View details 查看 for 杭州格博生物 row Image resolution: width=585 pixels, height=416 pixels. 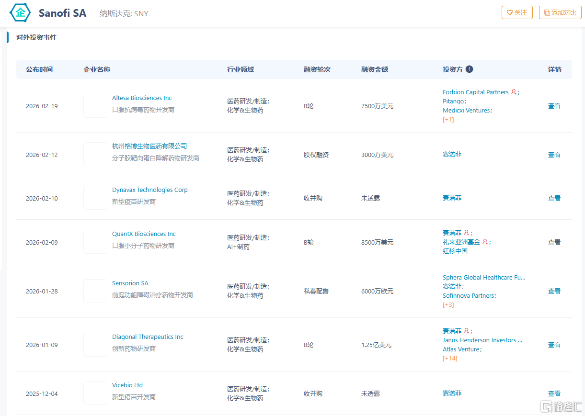point(554,155)
